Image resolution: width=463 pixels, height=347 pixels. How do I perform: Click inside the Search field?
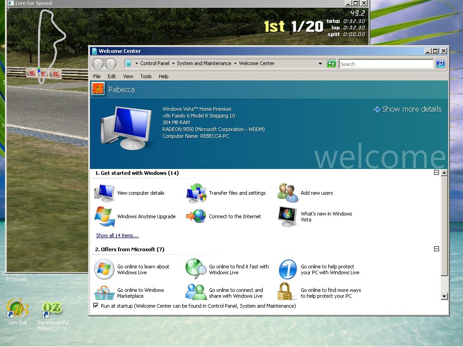point(386,64)
